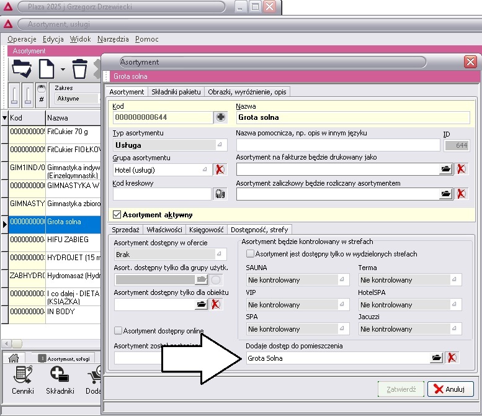Click the open folder icon in main toolbar
Viewport: 482px width, 416px height.
pyautogui.click(x=22, y=68)
